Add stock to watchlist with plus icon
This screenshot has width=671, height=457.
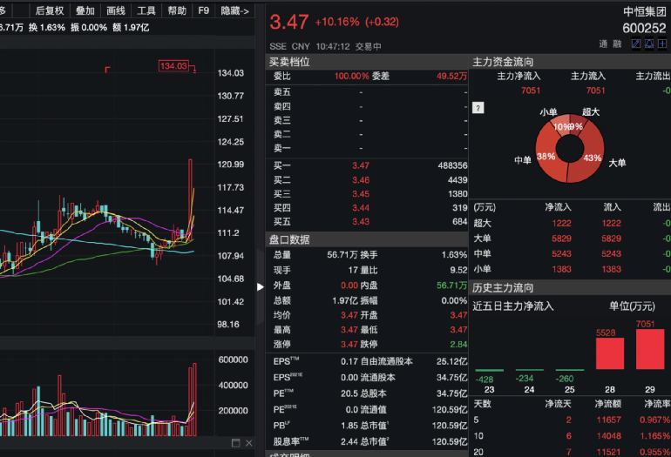[x=662, y=44]
